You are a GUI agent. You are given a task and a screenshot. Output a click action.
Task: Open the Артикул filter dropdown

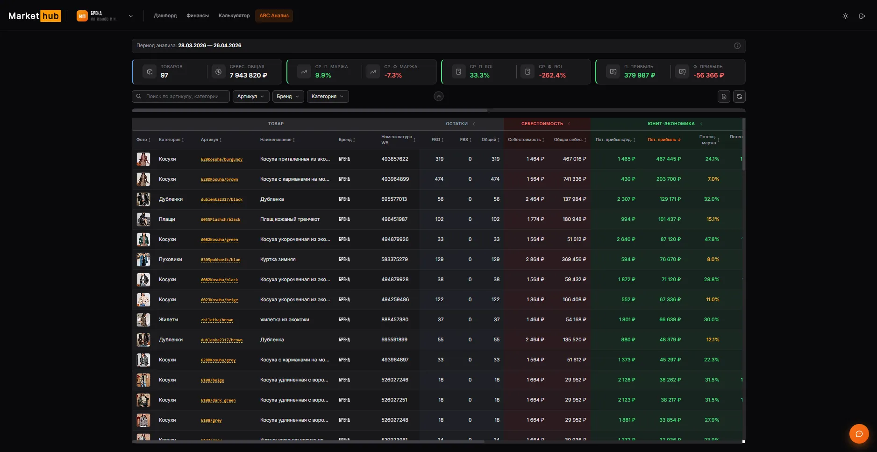pos(251,96)
